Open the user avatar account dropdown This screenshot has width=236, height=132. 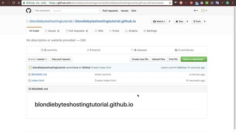pos(204,11)
